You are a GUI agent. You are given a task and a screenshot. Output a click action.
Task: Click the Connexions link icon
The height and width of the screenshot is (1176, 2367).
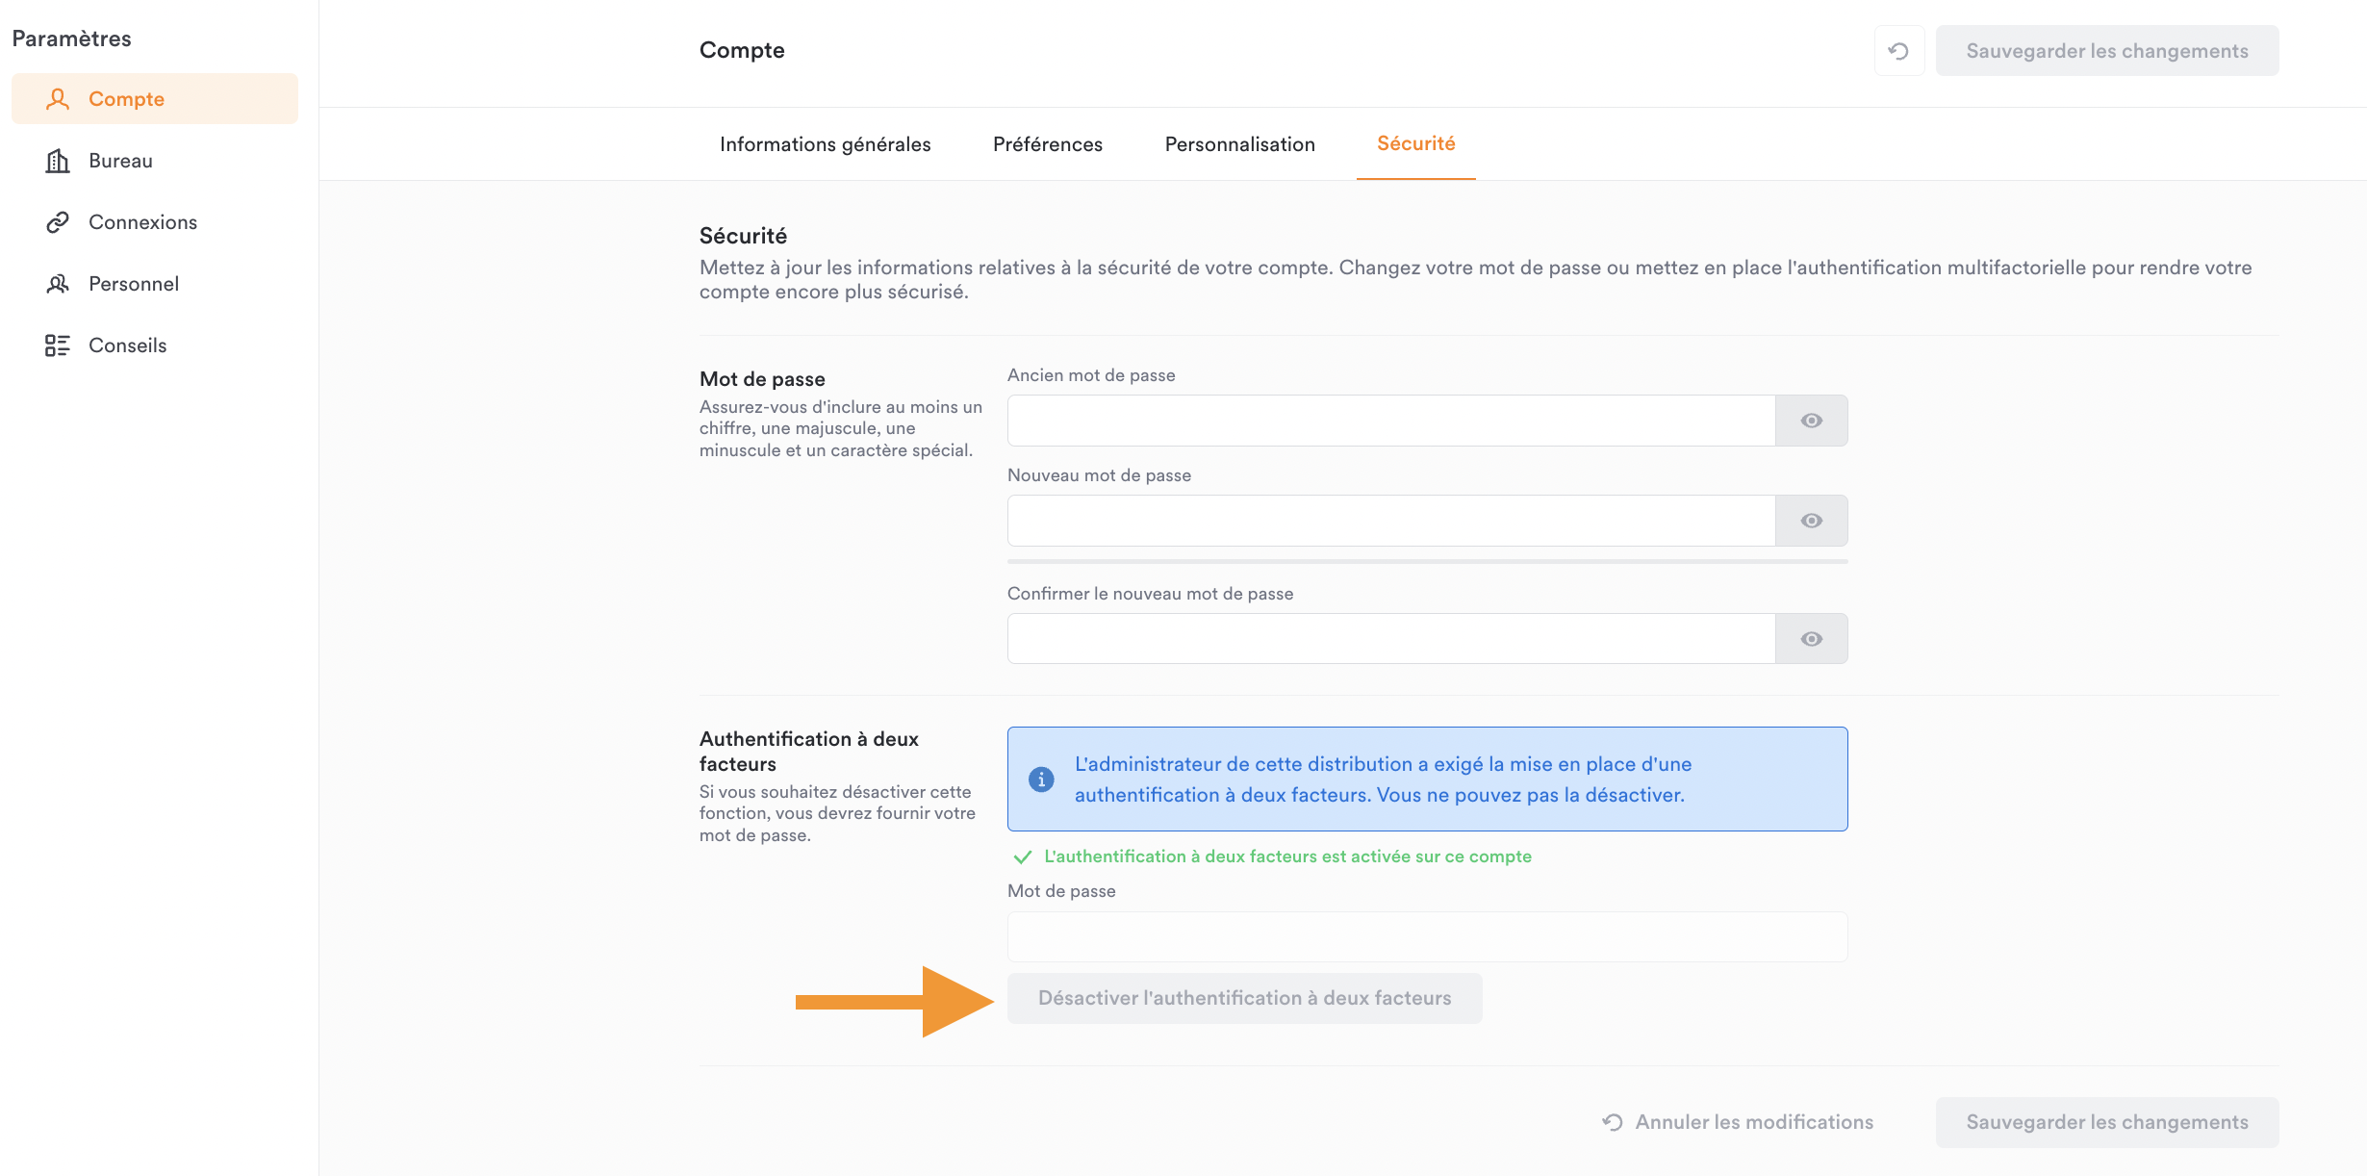coord(58,222)
